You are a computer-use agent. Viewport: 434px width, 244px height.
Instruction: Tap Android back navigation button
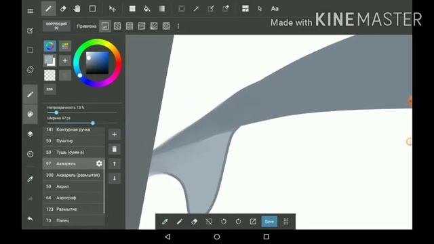point(167,237)
